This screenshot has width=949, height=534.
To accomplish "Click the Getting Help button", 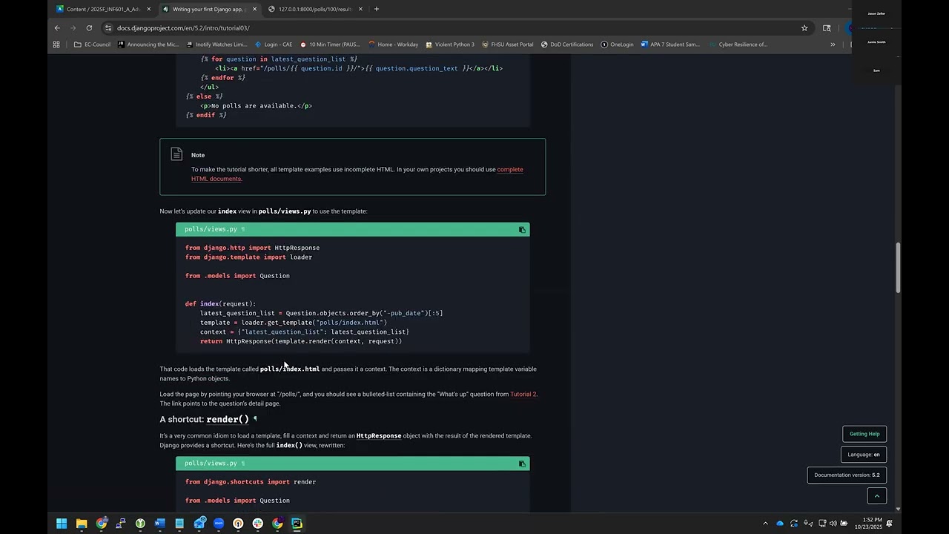I will (x=864, y=434).
